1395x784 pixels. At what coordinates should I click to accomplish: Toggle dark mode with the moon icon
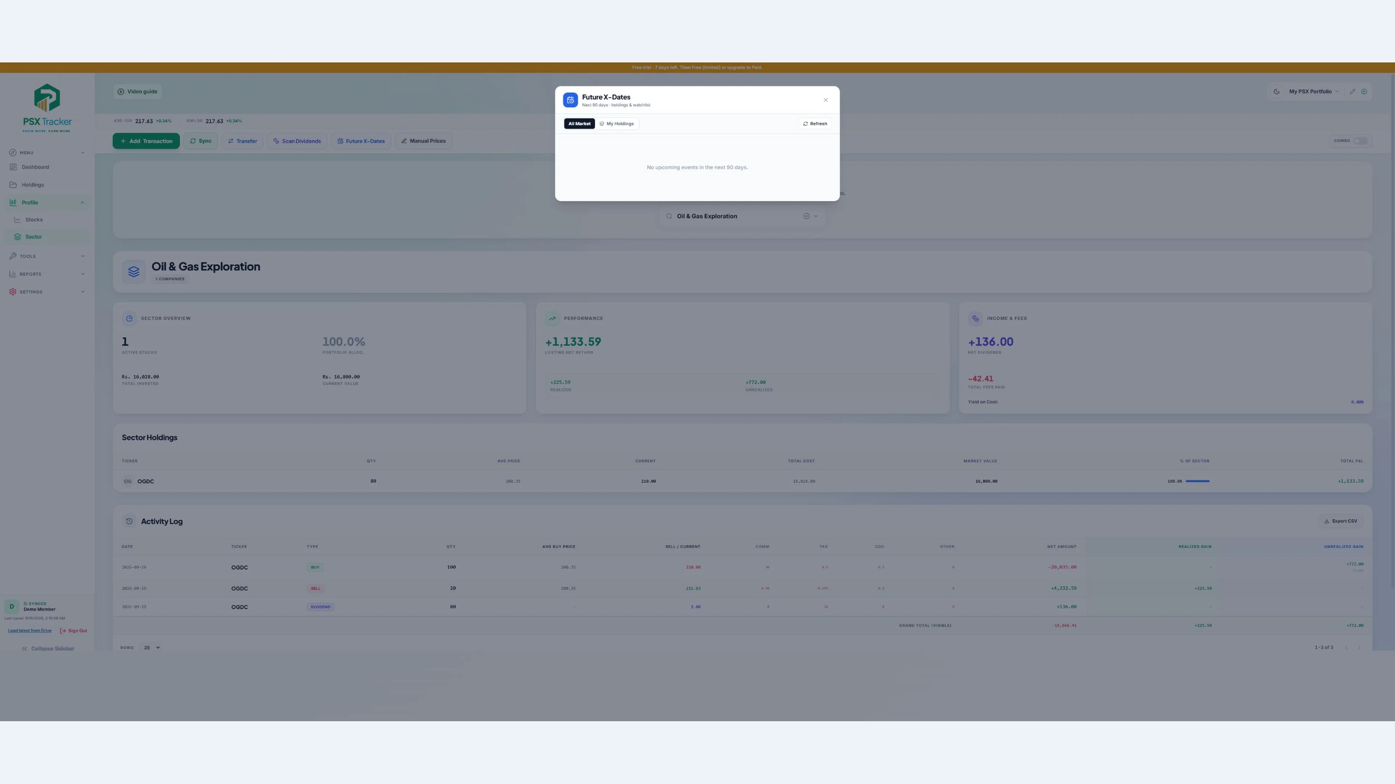point(1277,91)
